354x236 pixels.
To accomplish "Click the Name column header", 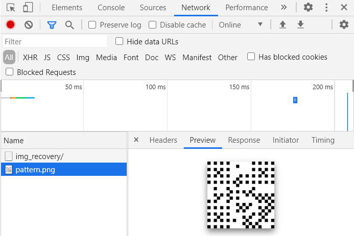I will pos(64,140).
